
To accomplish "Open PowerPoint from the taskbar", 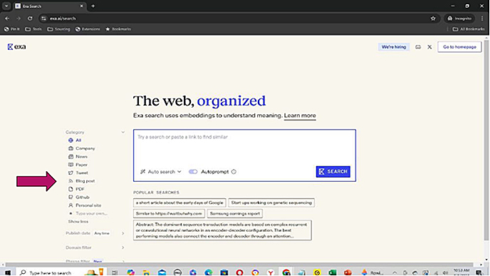I will click(348, 272).
